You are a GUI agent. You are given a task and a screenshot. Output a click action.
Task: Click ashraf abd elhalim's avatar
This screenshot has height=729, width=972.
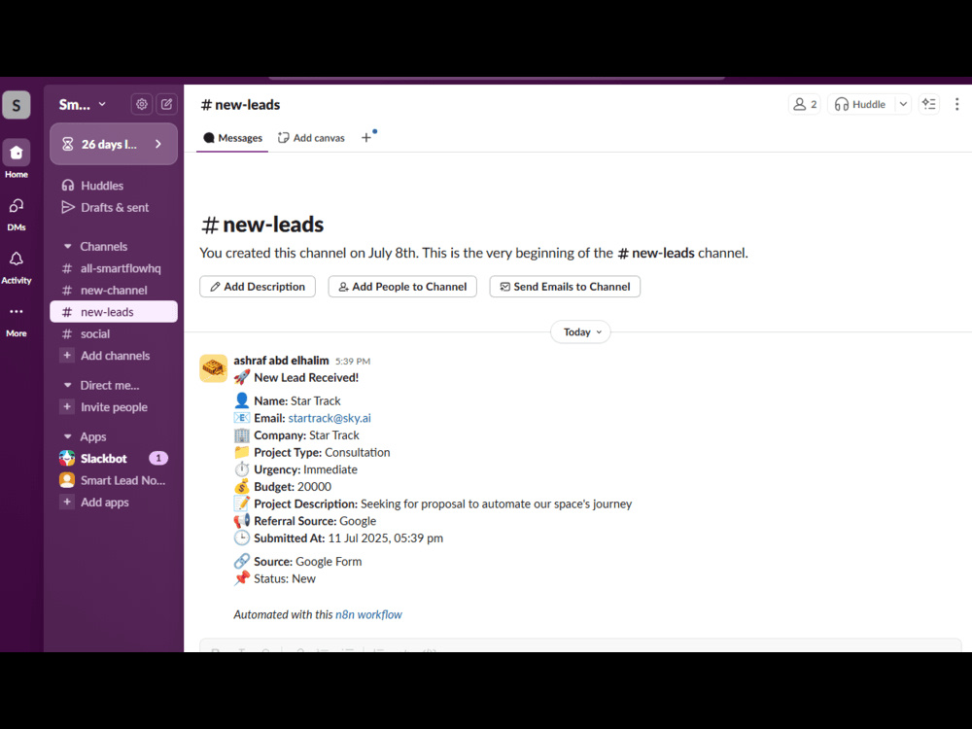tap(214, 368)
